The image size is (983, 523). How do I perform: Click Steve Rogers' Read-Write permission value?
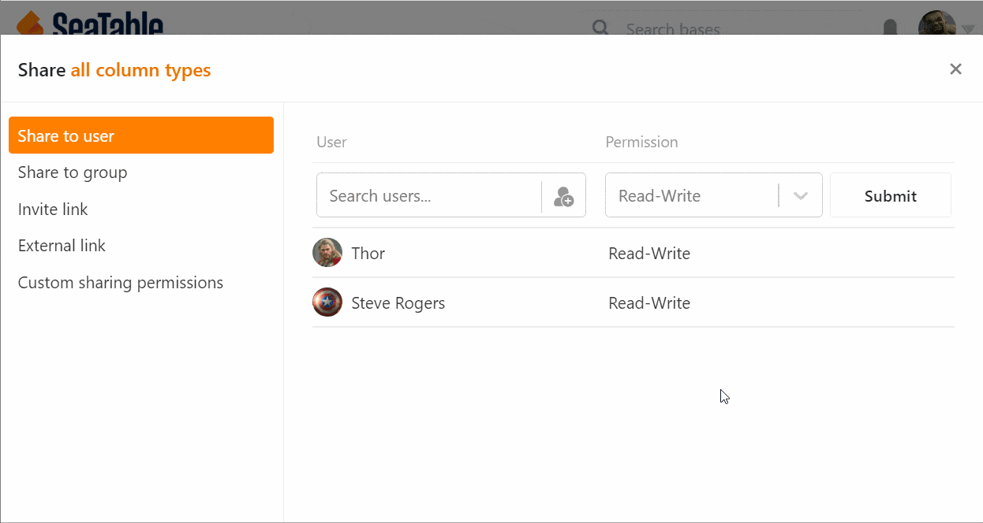[649, 303]
